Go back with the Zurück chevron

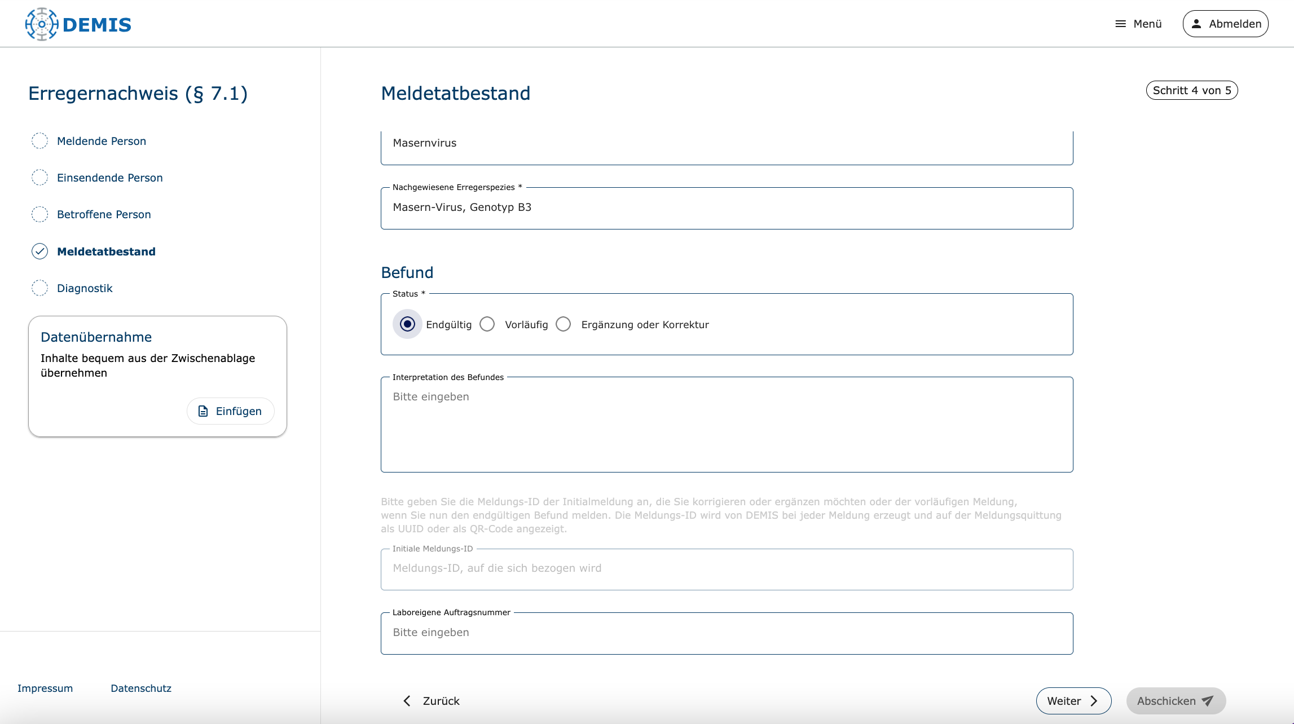point(407,701)
